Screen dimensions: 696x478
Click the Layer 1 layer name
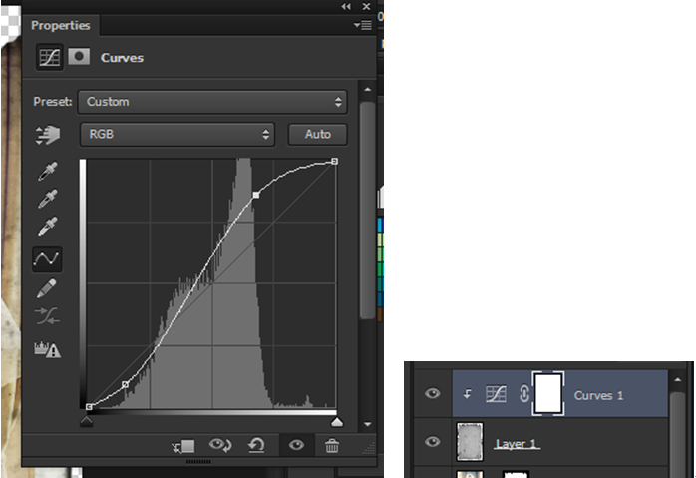517,444
